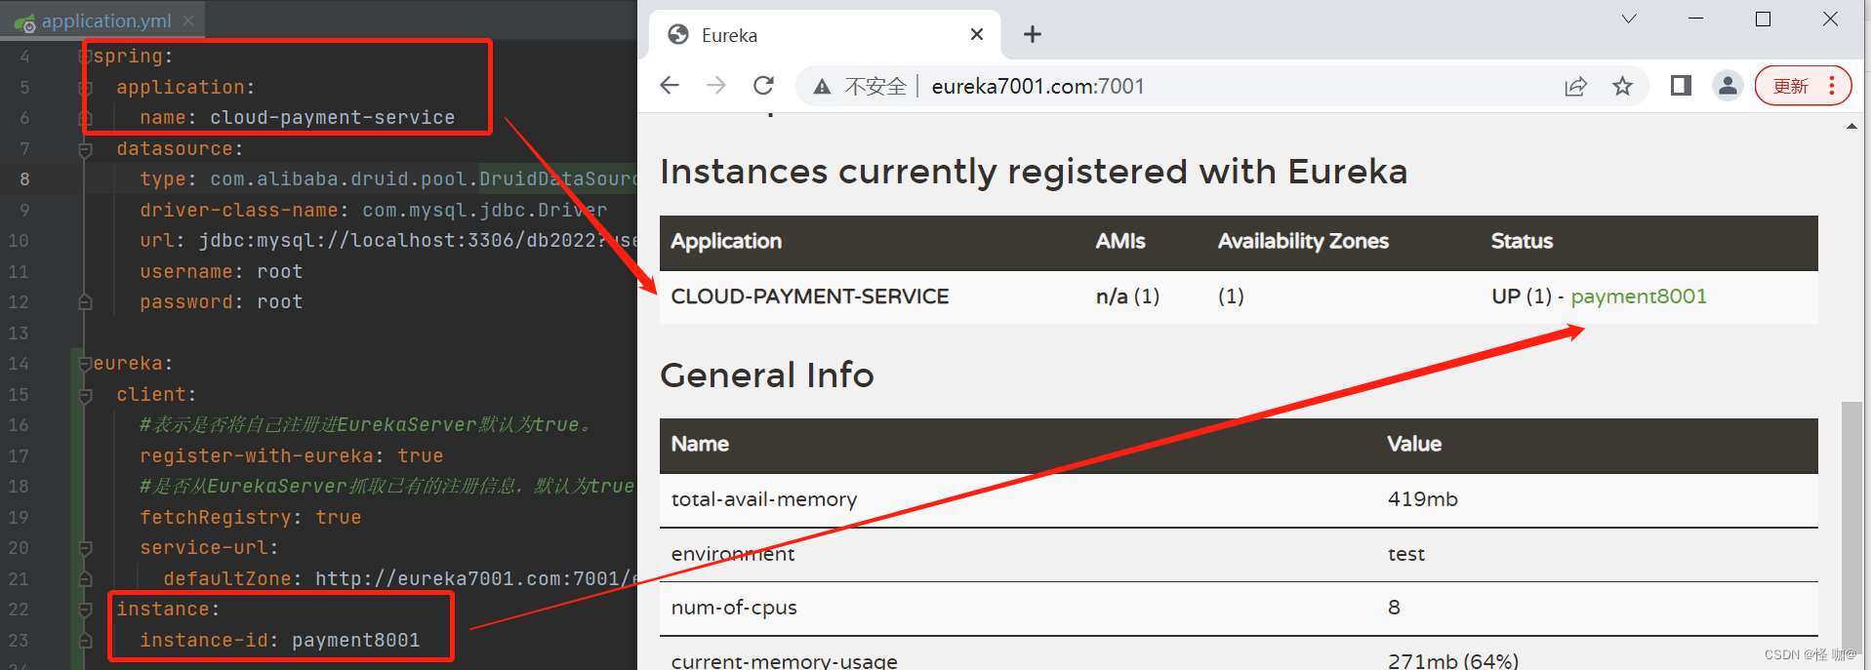Collapse the client block fold marker

point(85,395)
